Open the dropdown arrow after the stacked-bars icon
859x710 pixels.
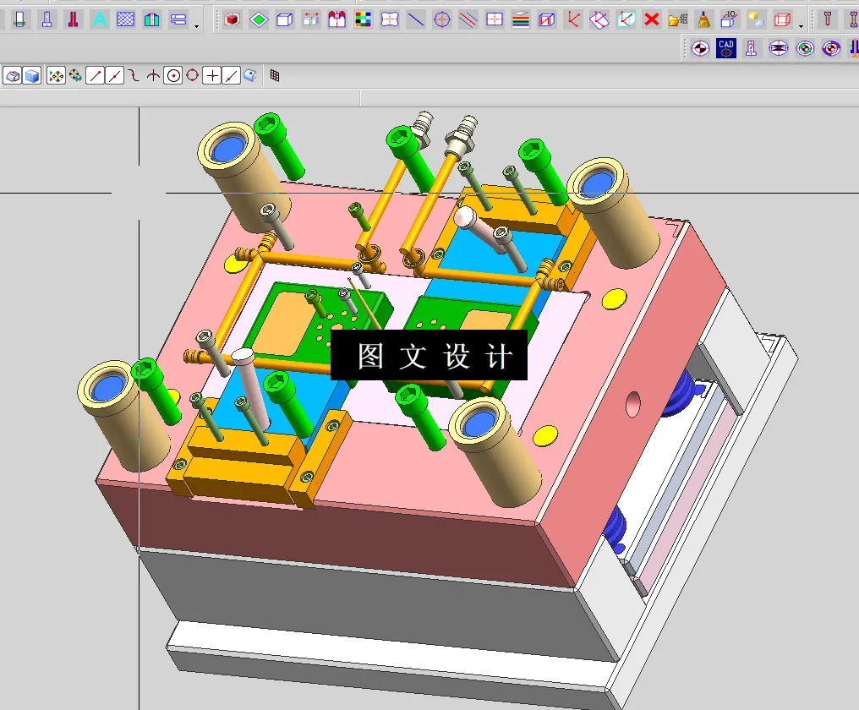pyautogui.click(x=196, y=26)
